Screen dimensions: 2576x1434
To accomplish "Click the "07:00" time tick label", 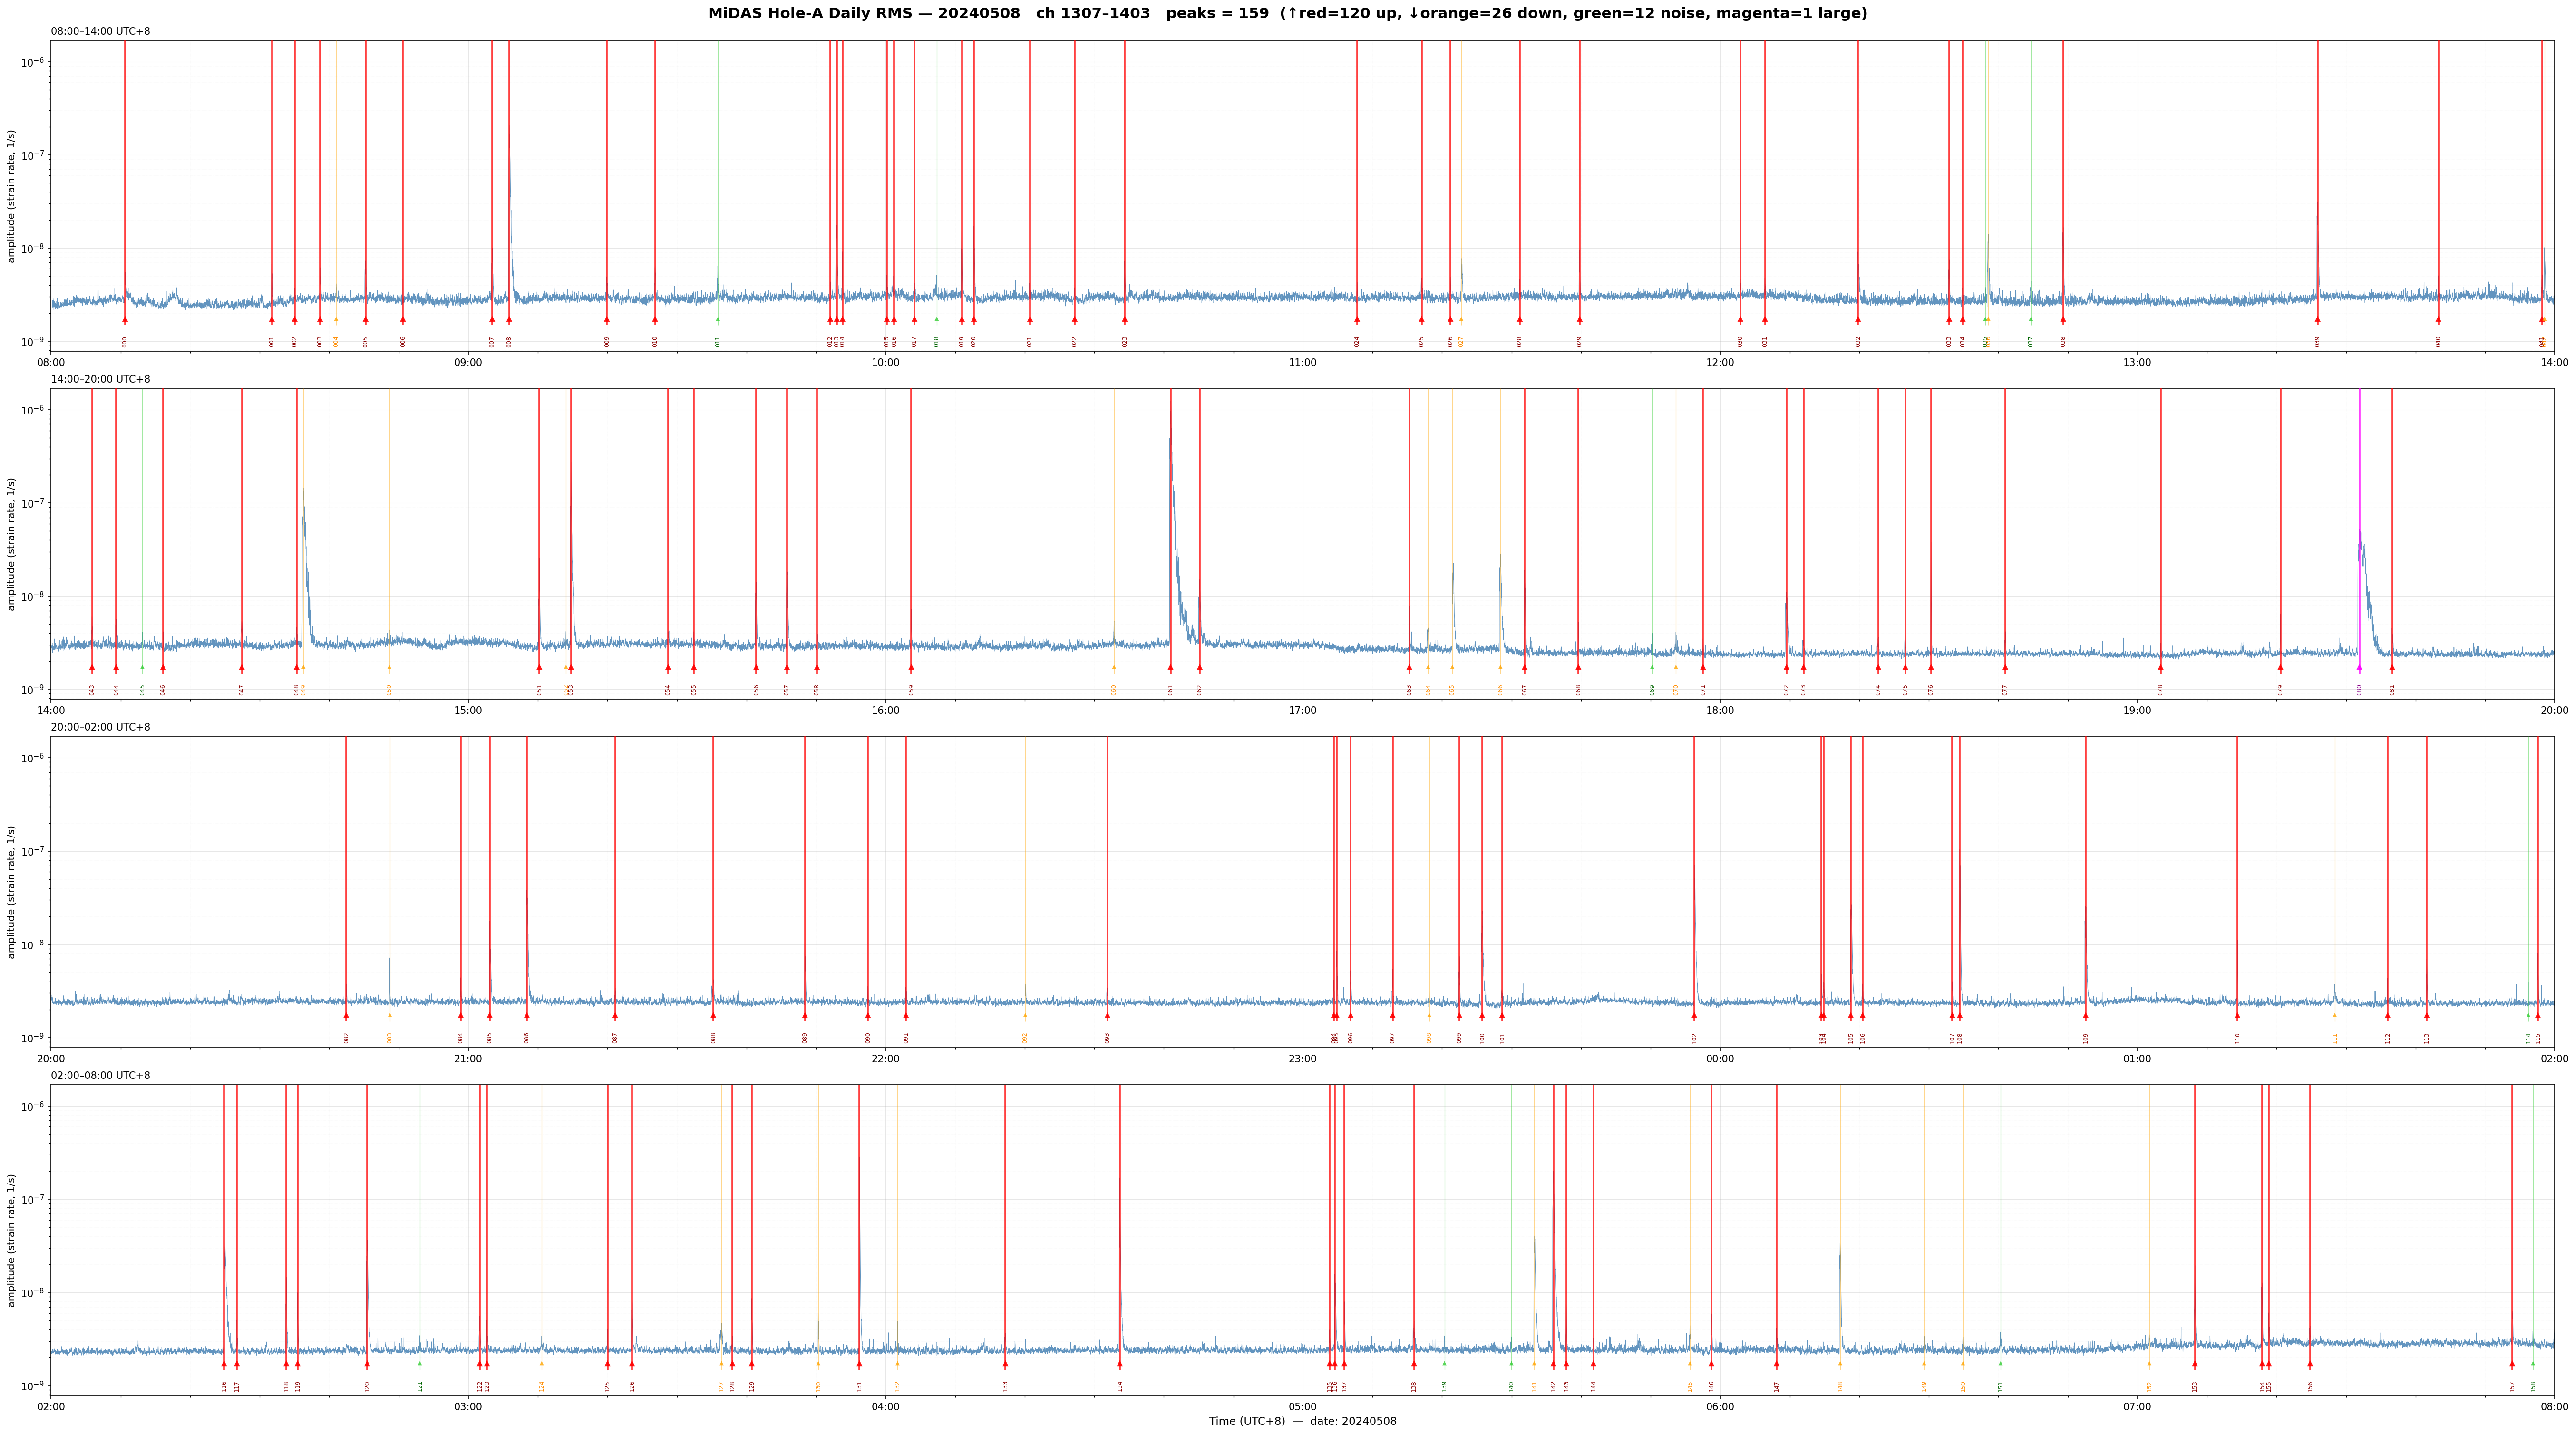I will [2137, 1407].
